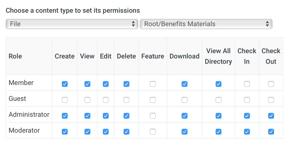Uncheck Create permission for Member
Image resolution: width=285 pixels, height=146 pixels.
[65, 84]
